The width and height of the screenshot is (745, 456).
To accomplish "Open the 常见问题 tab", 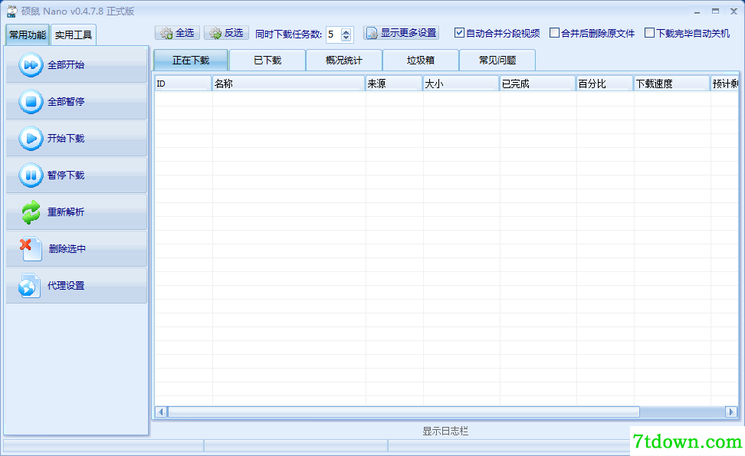I will point(497,61).
